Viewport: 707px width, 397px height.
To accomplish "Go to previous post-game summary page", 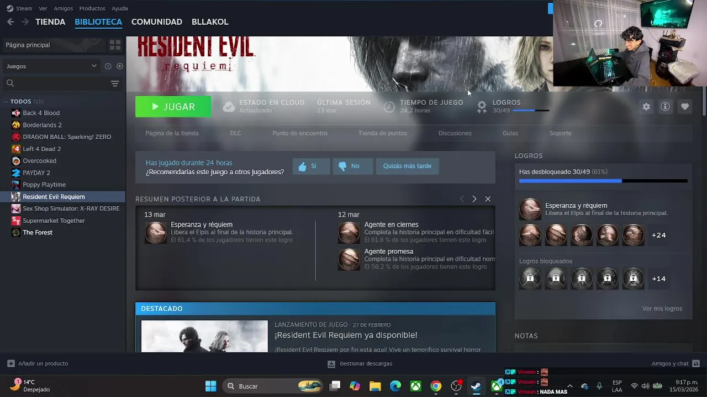I will pos(462,199).
